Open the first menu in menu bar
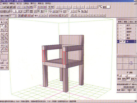Screen dimensions: 137x103 pos(5,4)
